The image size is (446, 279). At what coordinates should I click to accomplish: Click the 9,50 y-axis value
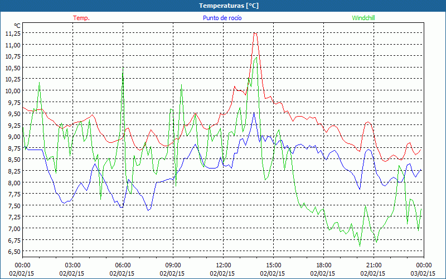pos(14,114)
